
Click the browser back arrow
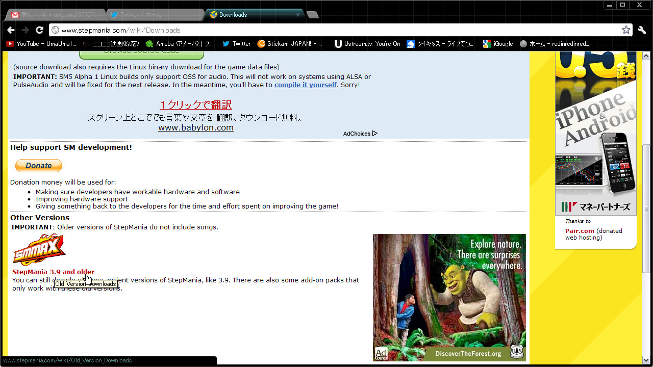pyautogui.click(x=11, y=30)
